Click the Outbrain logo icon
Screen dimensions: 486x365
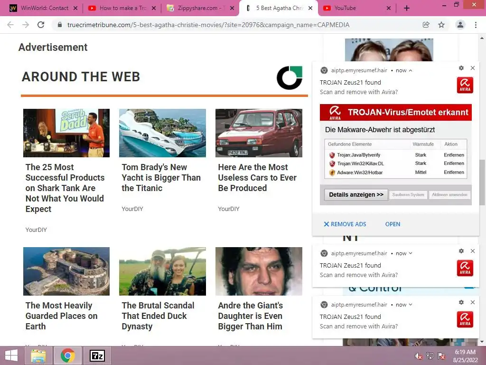pyautogui.click(x=290, y=77)
